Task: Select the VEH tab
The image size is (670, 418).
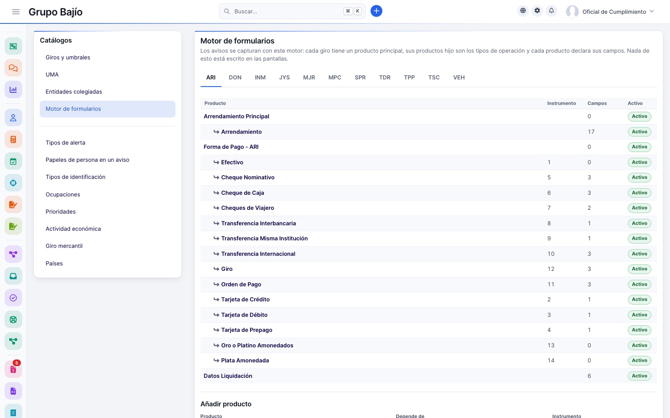Action: (x=459, y=78)
